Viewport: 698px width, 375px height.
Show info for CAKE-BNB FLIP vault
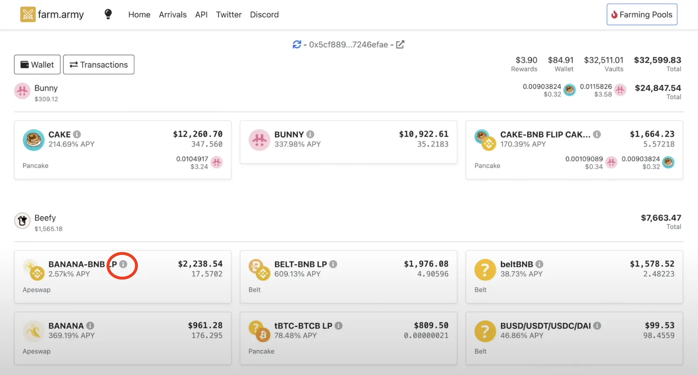coord(597,134)
